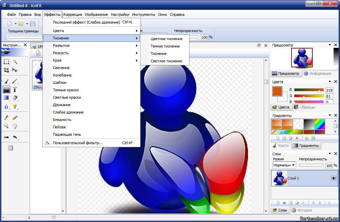
Task: Toggle visibility eye of Слой 1
Action: pos(334,178)
